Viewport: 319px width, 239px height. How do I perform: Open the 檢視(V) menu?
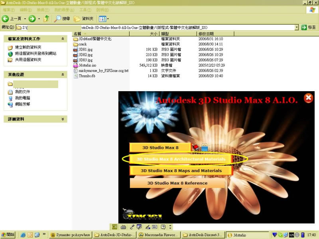coord(43,10)
